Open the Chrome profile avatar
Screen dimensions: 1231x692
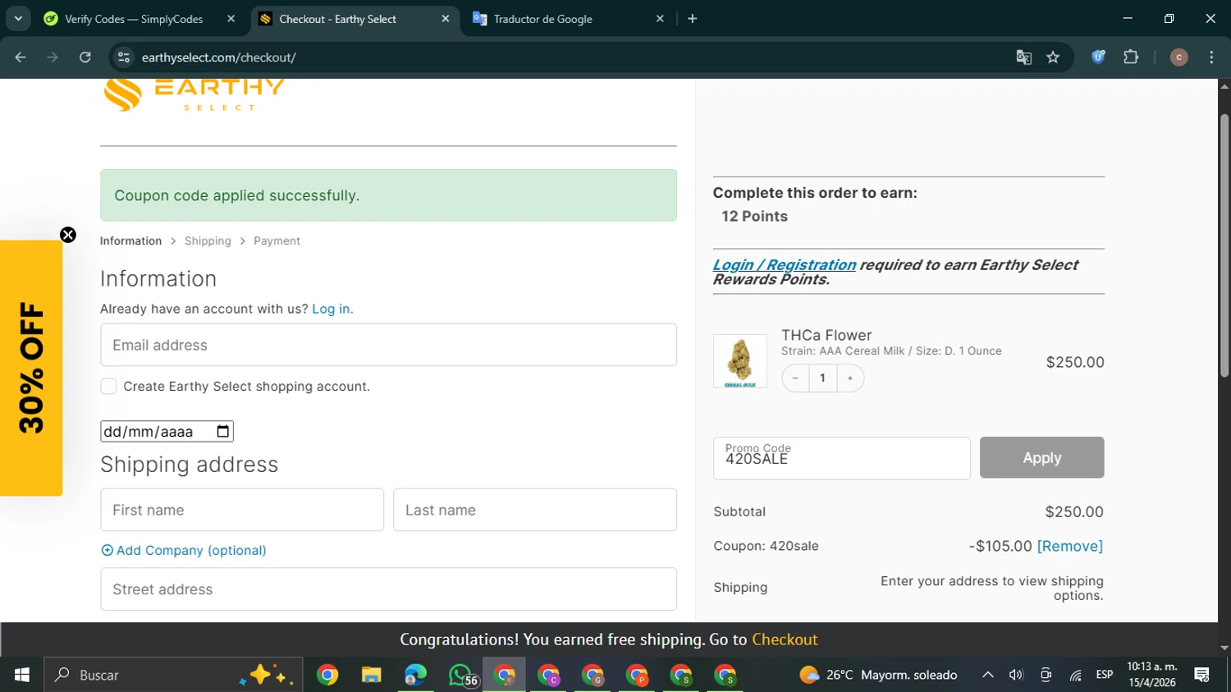[1178, 57]
